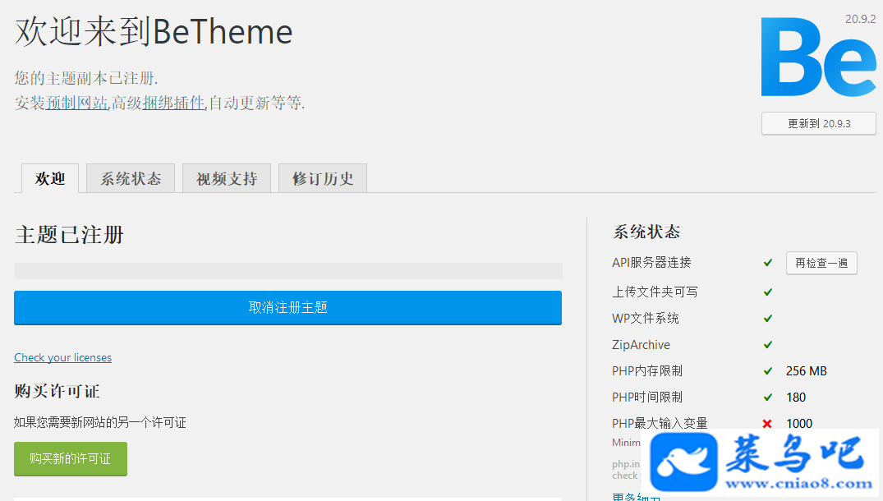Click the API服务器连接 label
The height and width of the screenshot is (501, 883).
tap(651, 262)
